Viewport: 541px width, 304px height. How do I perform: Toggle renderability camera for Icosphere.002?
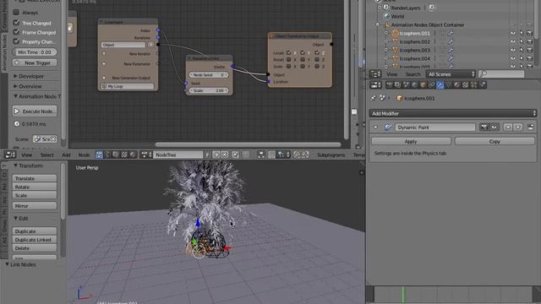(x=530, y=41)
